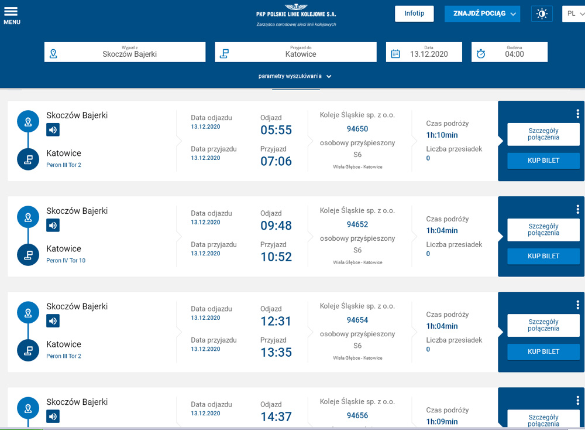Open Szczegóły połączenia for the 12:31 train
Viewport: 585px width, 430px height.
(x=543, y=325)
